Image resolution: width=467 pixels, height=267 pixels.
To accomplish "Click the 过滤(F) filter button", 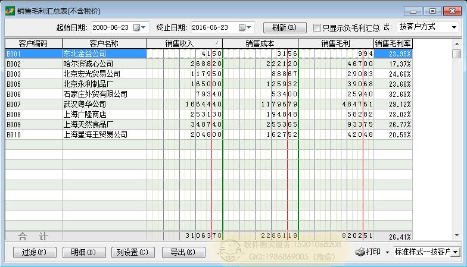I will 33,252.
